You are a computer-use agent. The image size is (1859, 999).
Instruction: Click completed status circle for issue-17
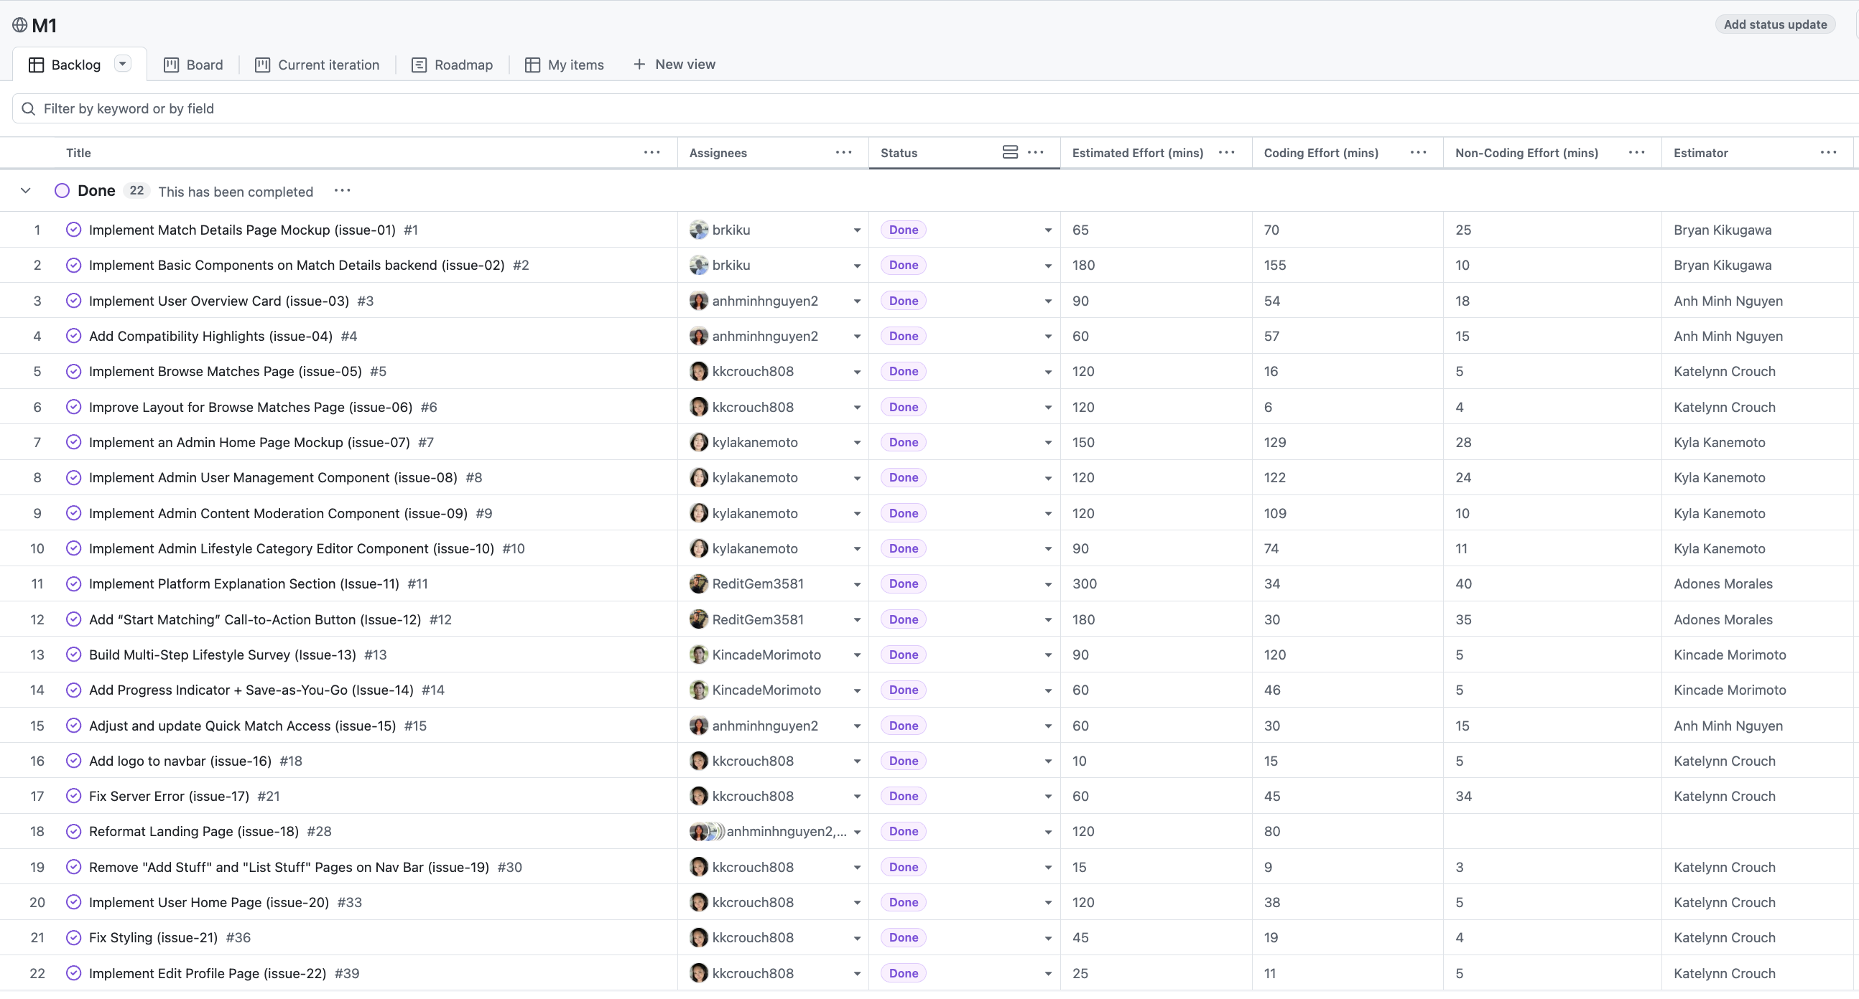tap(73, 797)
